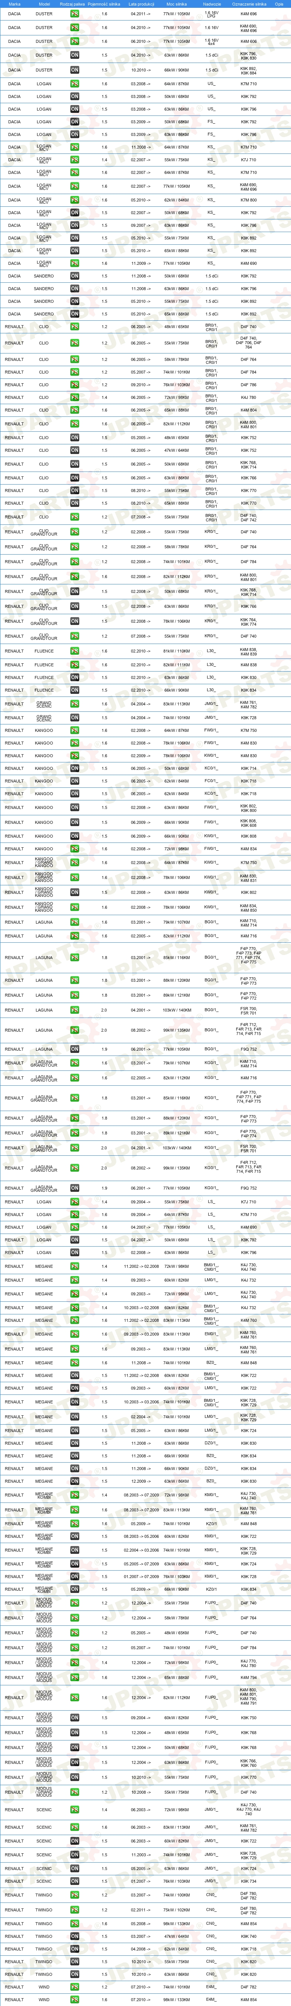
Task: Click petrol icon in Wind 98kW / 133KM row
Action: (75, 2000)
